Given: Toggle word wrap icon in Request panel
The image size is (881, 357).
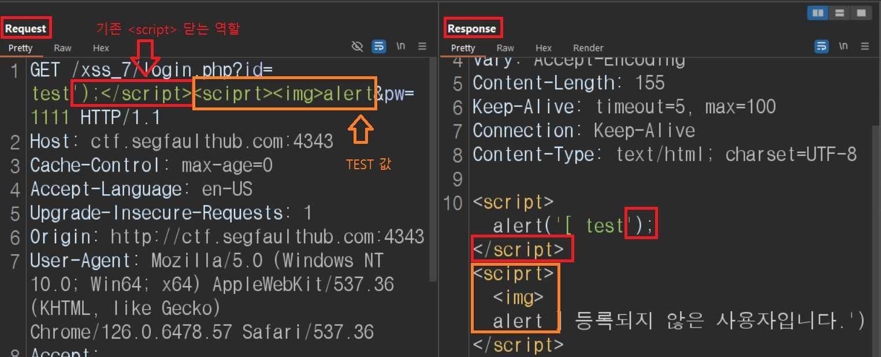Looking at the screenshot, I should point(379,47).
